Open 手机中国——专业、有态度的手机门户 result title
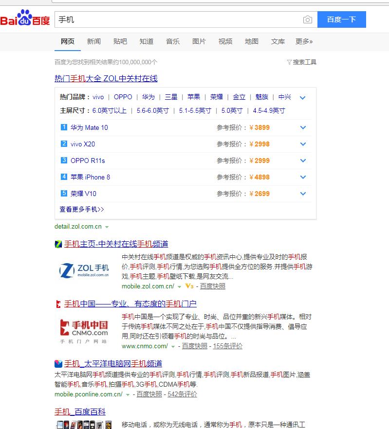Image resolution: width=389 pixels, height=429 pixels. pos(130,304)
